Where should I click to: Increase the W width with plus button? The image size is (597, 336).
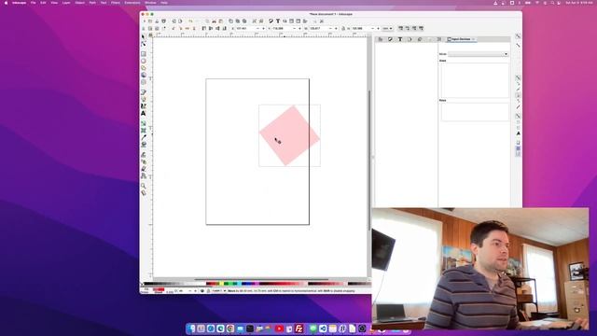[x=336, y=29]
